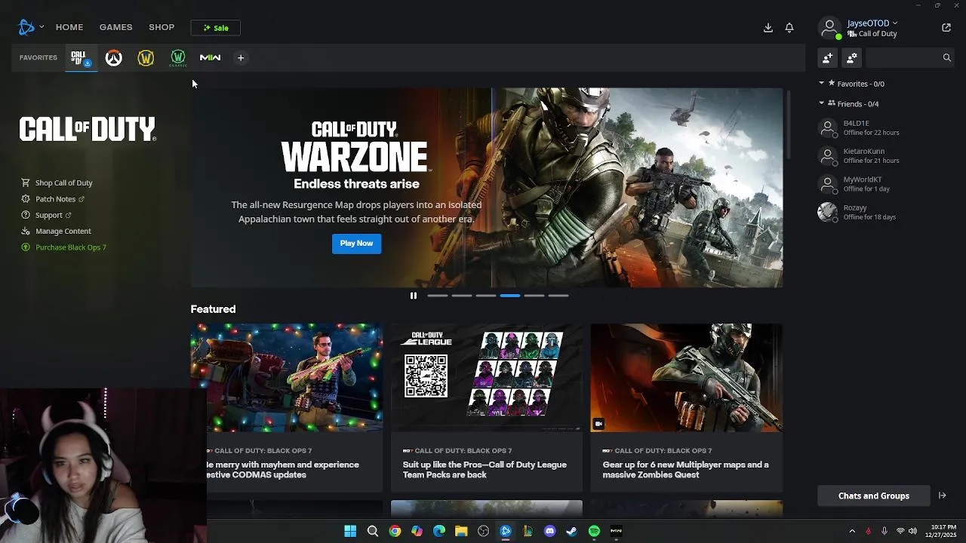
Task: Jump to the last carousel slide indicator
Action: tap(558, 296)
